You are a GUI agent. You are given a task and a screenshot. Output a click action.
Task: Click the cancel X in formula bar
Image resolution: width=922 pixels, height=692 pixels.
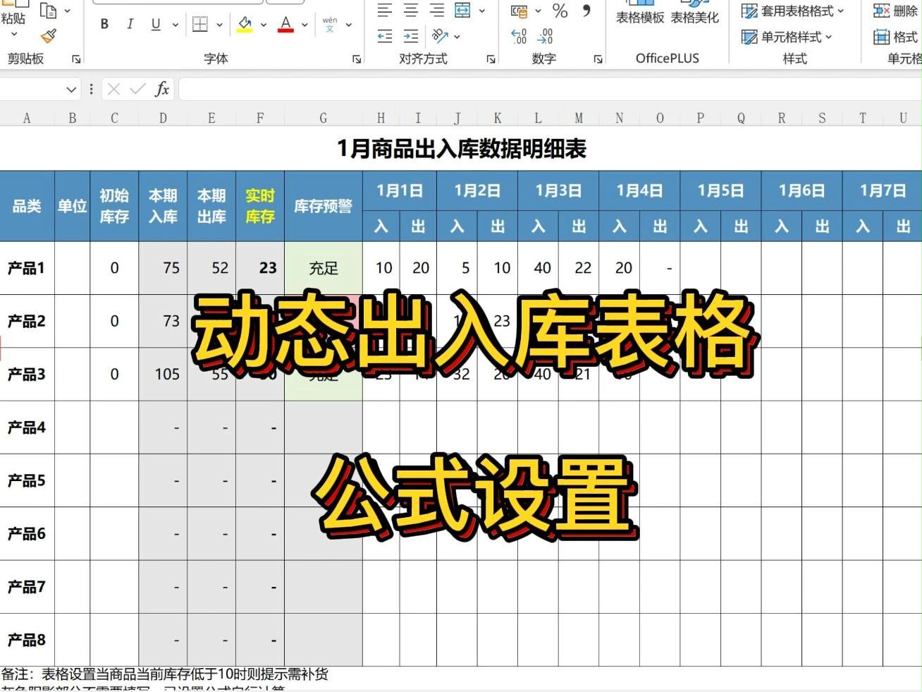tap(113, 89)
